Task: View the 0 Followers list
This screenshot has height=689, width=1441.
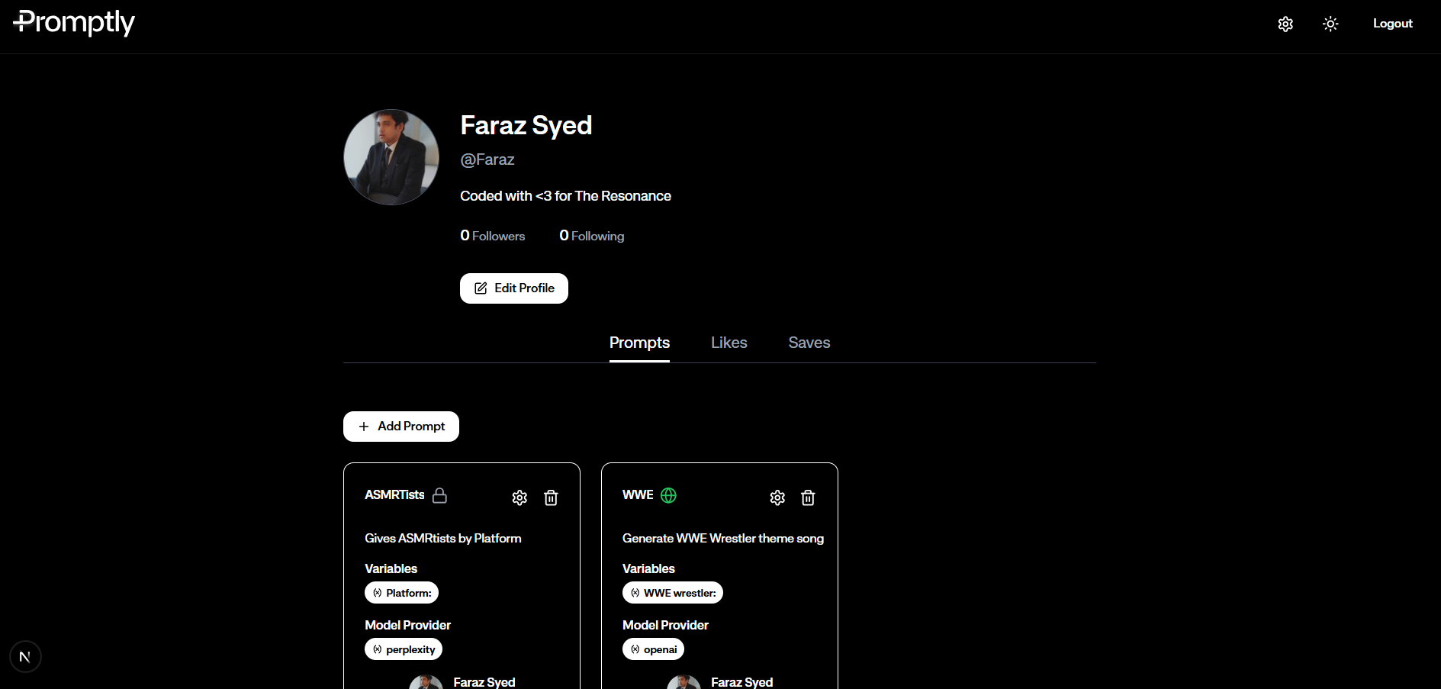Action: (x=493, y=236)
